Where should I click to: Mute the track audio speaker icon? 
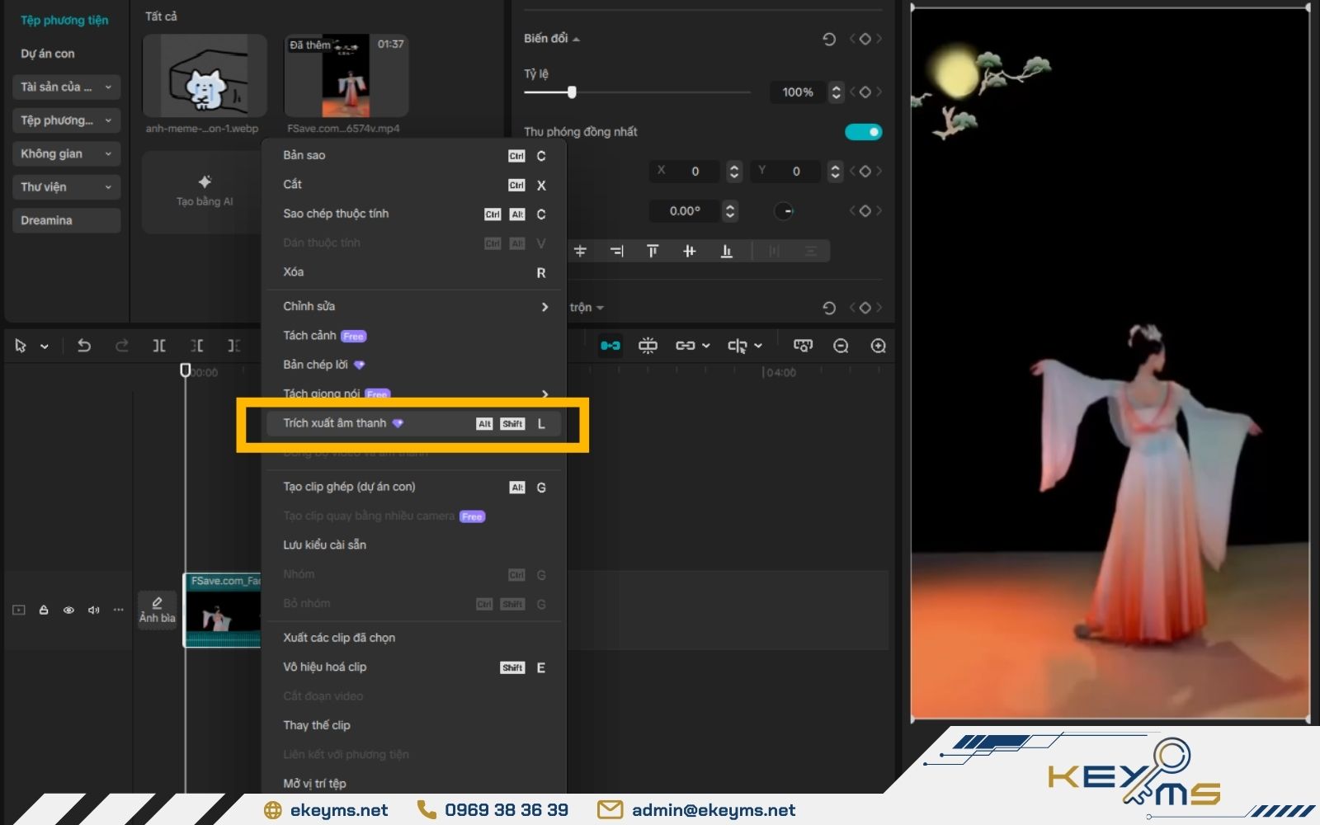point(93,610)
